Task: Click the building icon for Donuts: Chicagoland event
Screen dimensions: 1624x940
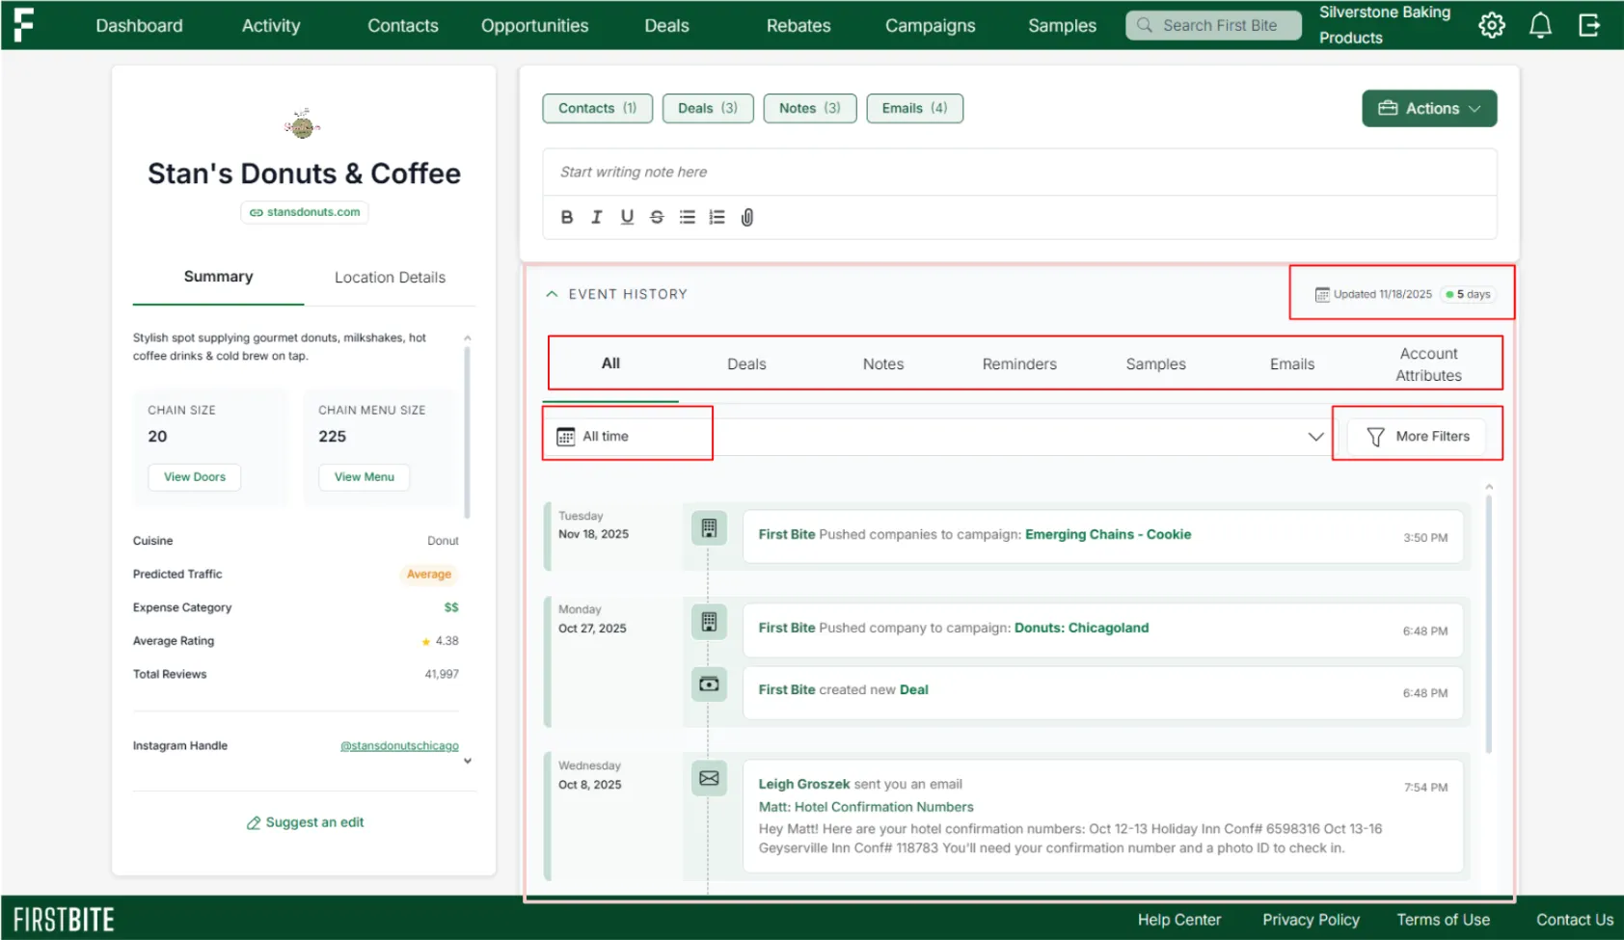Action: coord(709,622)
